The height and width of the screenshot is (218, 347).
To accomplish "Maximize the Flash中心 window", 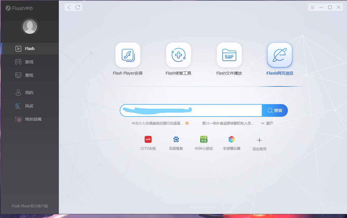I will (330, 7).
